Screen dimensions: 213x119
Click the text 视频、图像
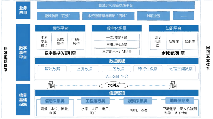(139, 110)
